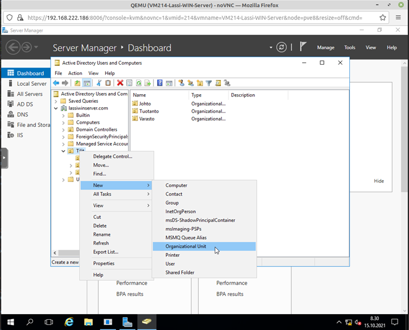Viewport: 409px width, 330px height.
Task: Click the Properties toolbar icon
Action: tap(129, 83)
